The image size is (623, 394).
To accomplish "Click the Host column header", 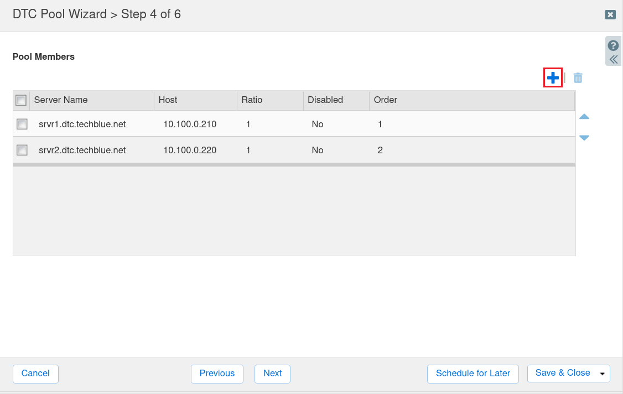I will coord(168,100).
